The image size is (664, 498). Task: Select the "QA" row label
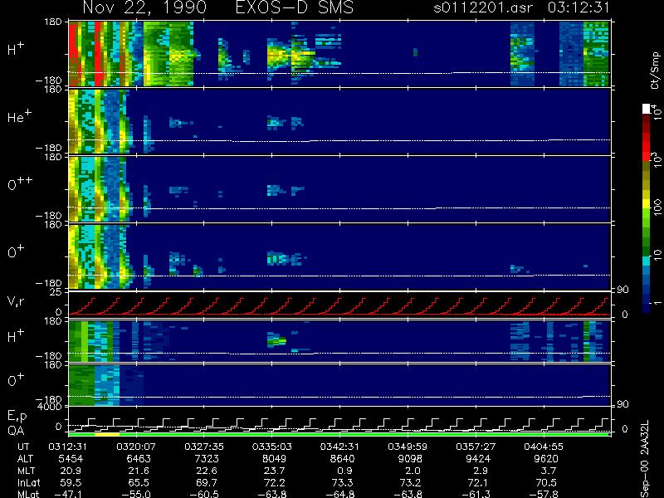click(x=16, y=431)
